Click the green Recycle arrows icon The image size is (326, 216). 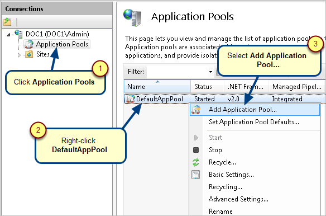196,162
